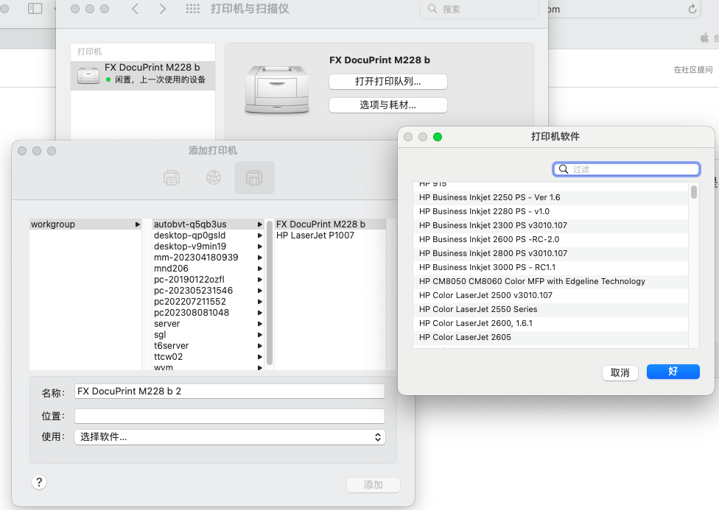Select the Windows printer tab icon
The height and width of the screenshot is (510, 719).
(254, 177)
